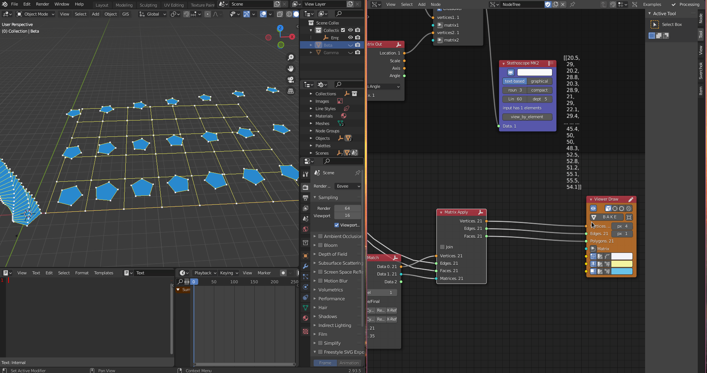Click the pencil icon on Viewer Draw node
The width and height of the screenshot is (707, 373).
(x=631, y=199)
